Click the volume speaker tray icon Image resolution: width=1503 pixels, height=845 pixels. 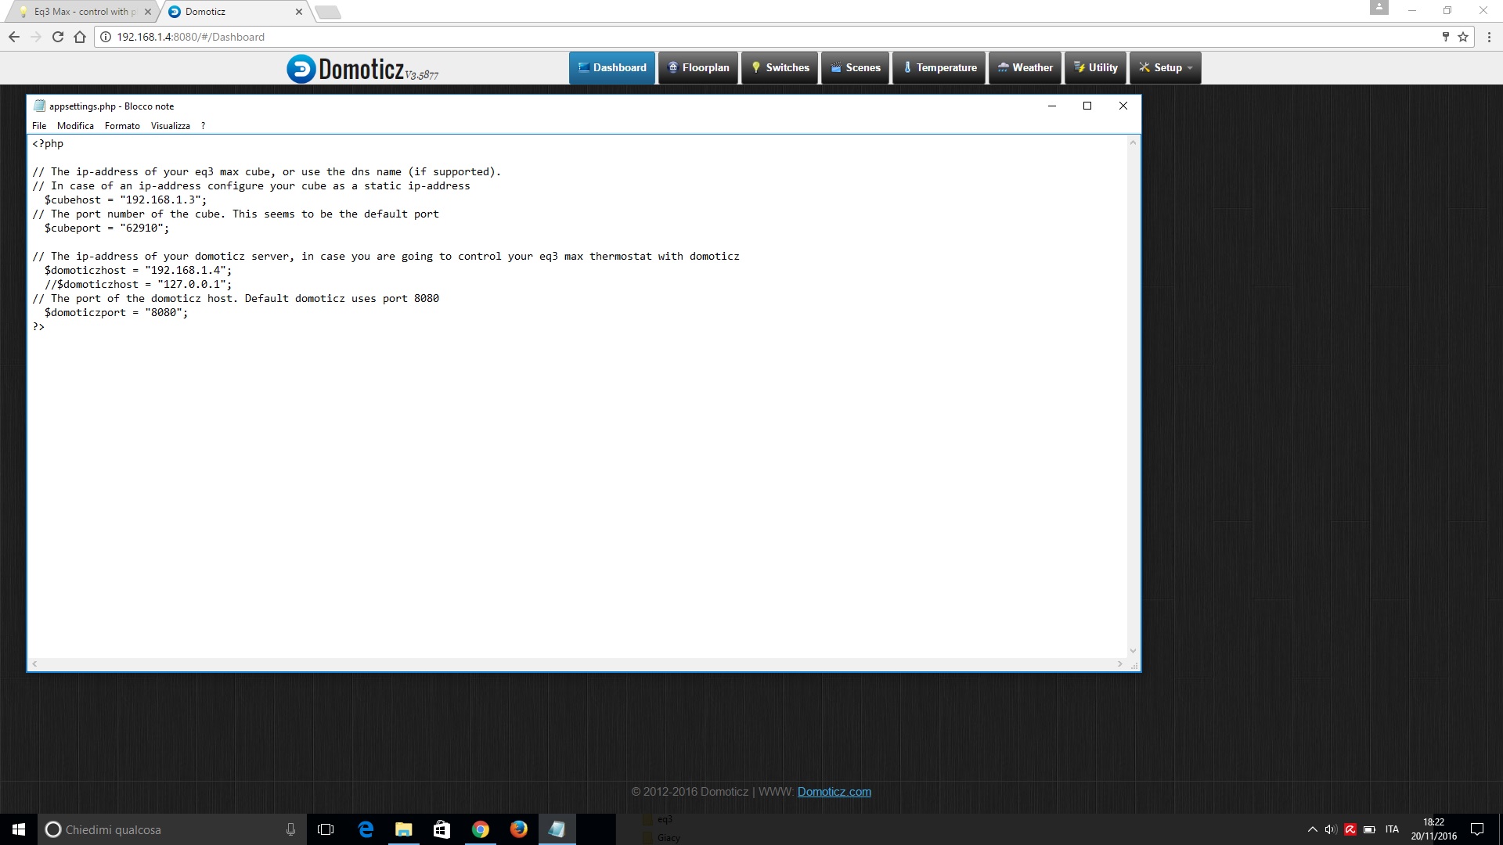[1331, 829]
